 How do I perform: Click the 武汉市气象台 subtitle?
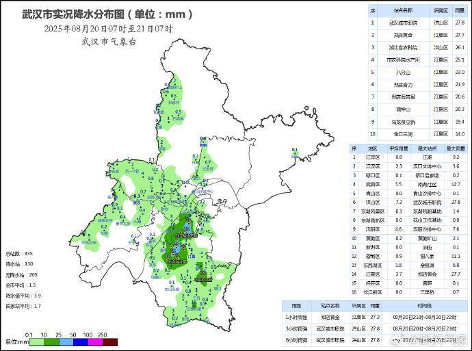pos(109,42)
